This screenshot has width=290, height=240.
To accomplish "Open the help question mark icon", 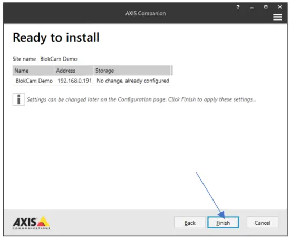I will pyautogui.click(x=238, y=7).
